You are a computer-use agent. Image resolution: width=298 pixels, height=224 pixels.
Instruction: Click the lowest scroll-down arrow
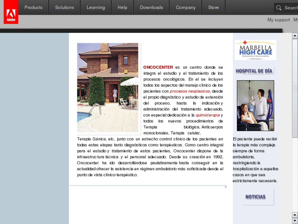[295, 221]
